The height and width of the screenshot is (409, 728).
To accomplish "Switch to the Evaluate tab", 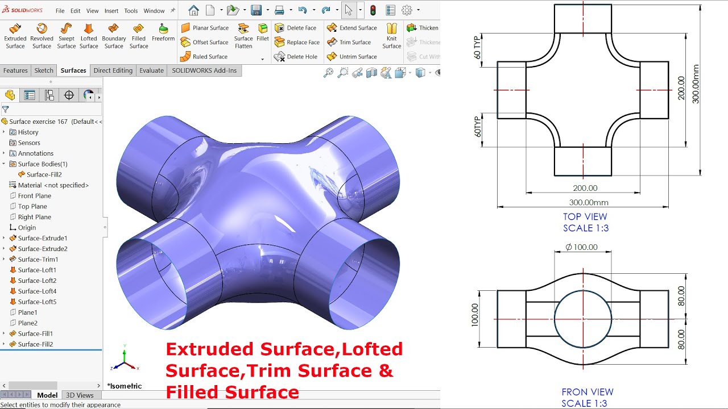I will 152,70.
